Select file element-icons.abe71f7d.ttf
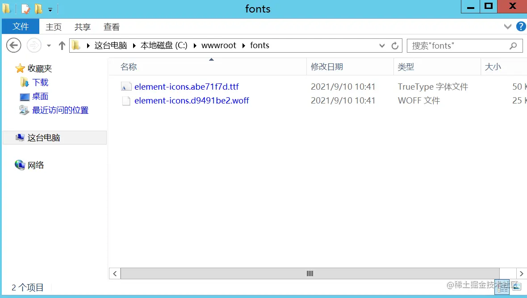 point(187,87)
